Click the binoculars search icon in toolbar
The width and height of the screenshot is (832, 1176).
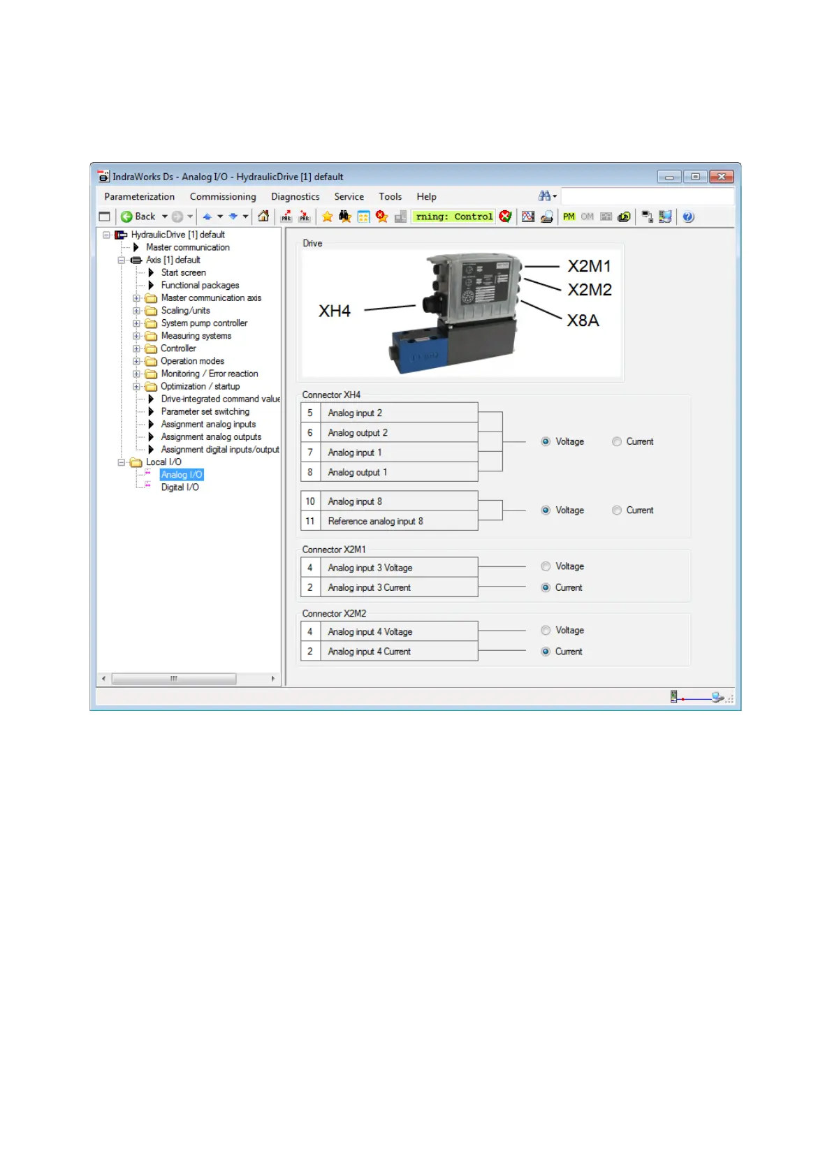345,216
